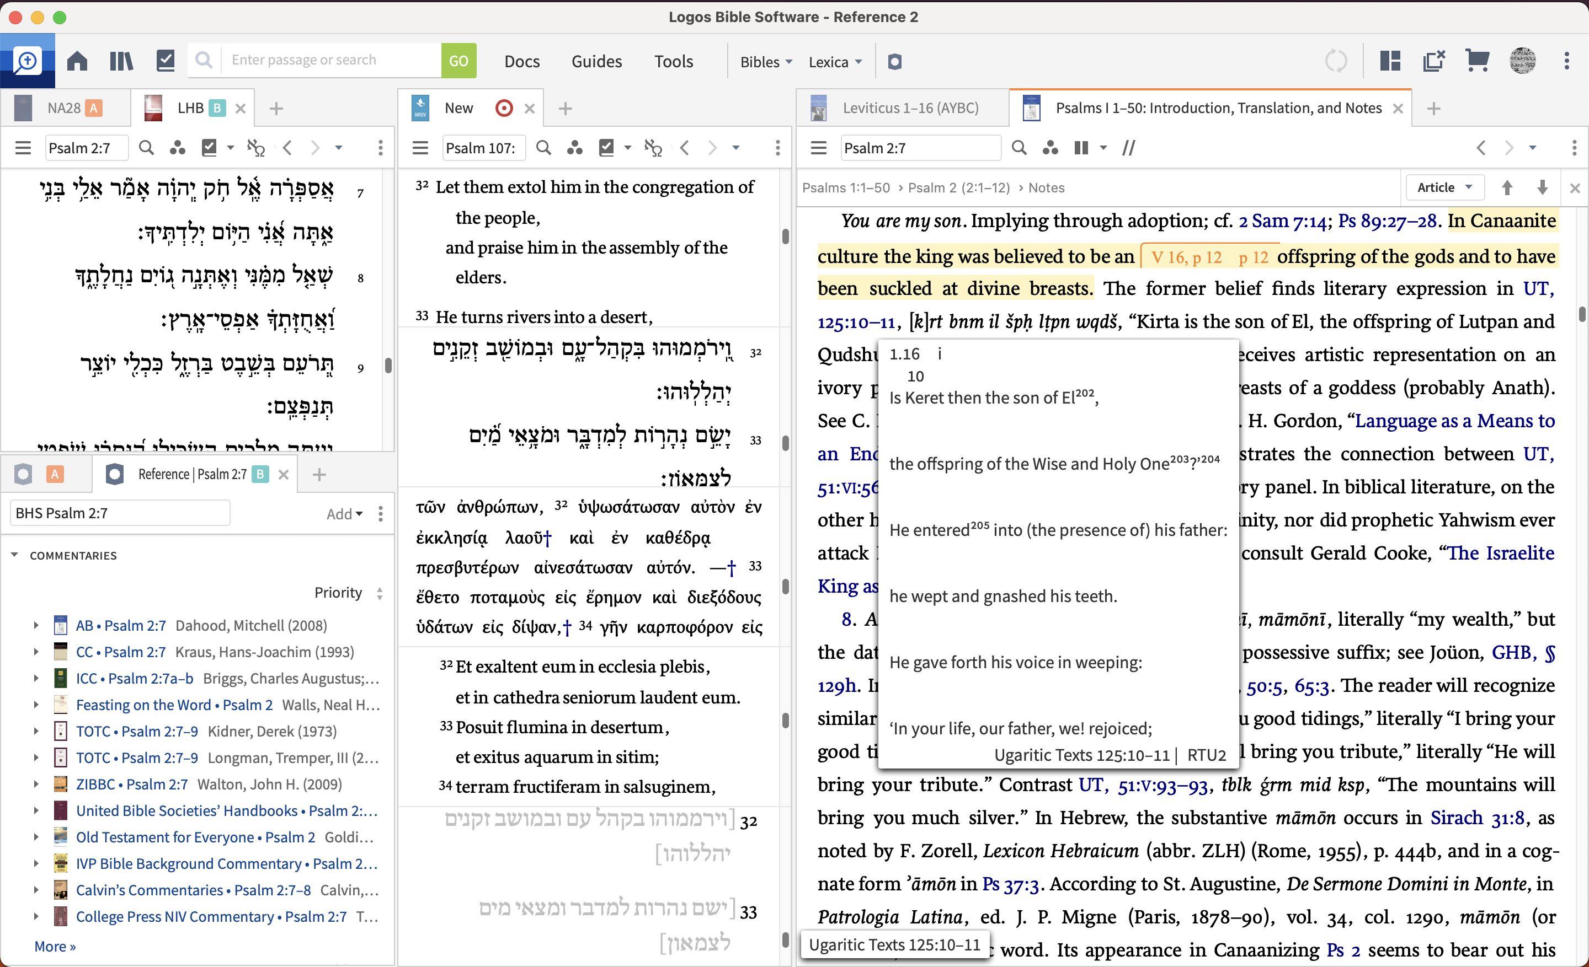The image size is (1589, 967).
Task: Open Calvin's Commentaries Psalm 2:7–8 link
Action: click(x=194, y=890)
